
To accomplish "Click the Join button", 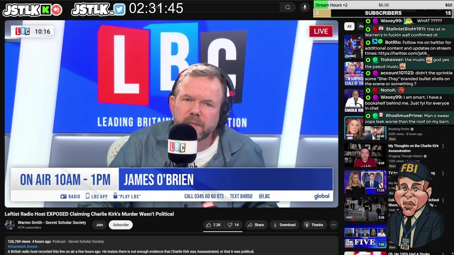I will point(99,225).
